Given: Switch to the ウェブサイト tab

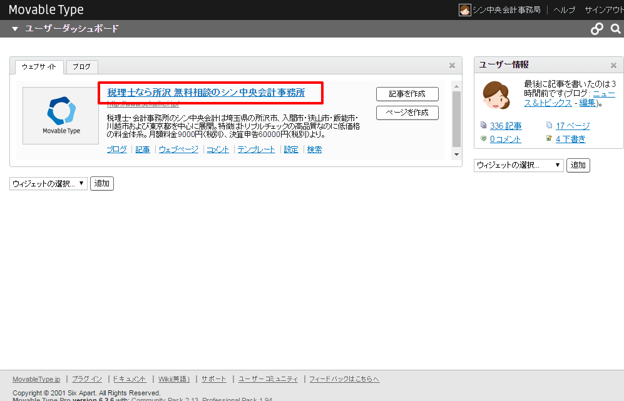Looking at the screenshot, I should coord(39,66).
